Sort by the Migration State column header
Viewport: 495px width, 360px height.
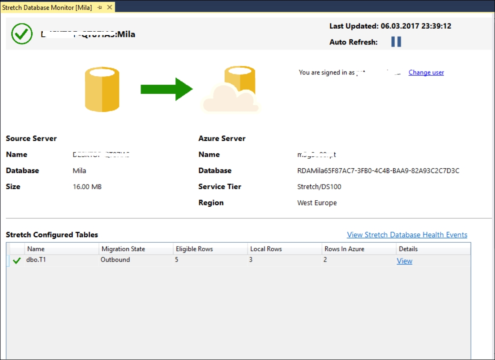(136, 249)
